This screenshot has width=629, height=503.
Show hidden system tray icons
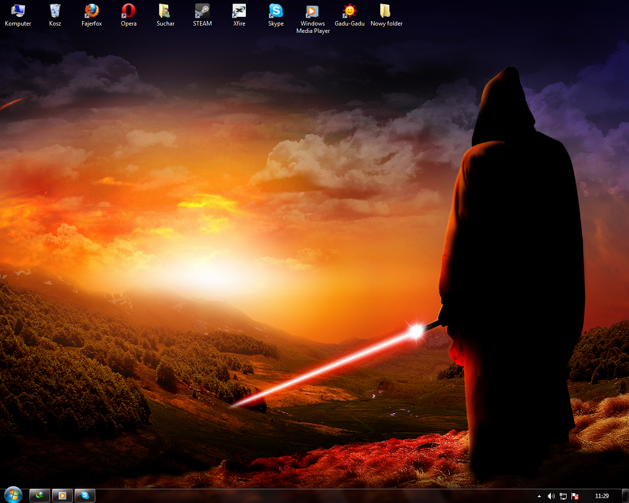(539, 496)
